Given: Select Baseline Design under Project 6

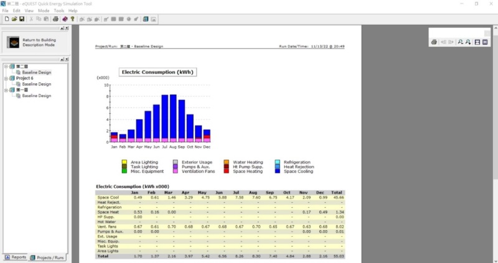Looking at the screenshot, I should point(36,84).
